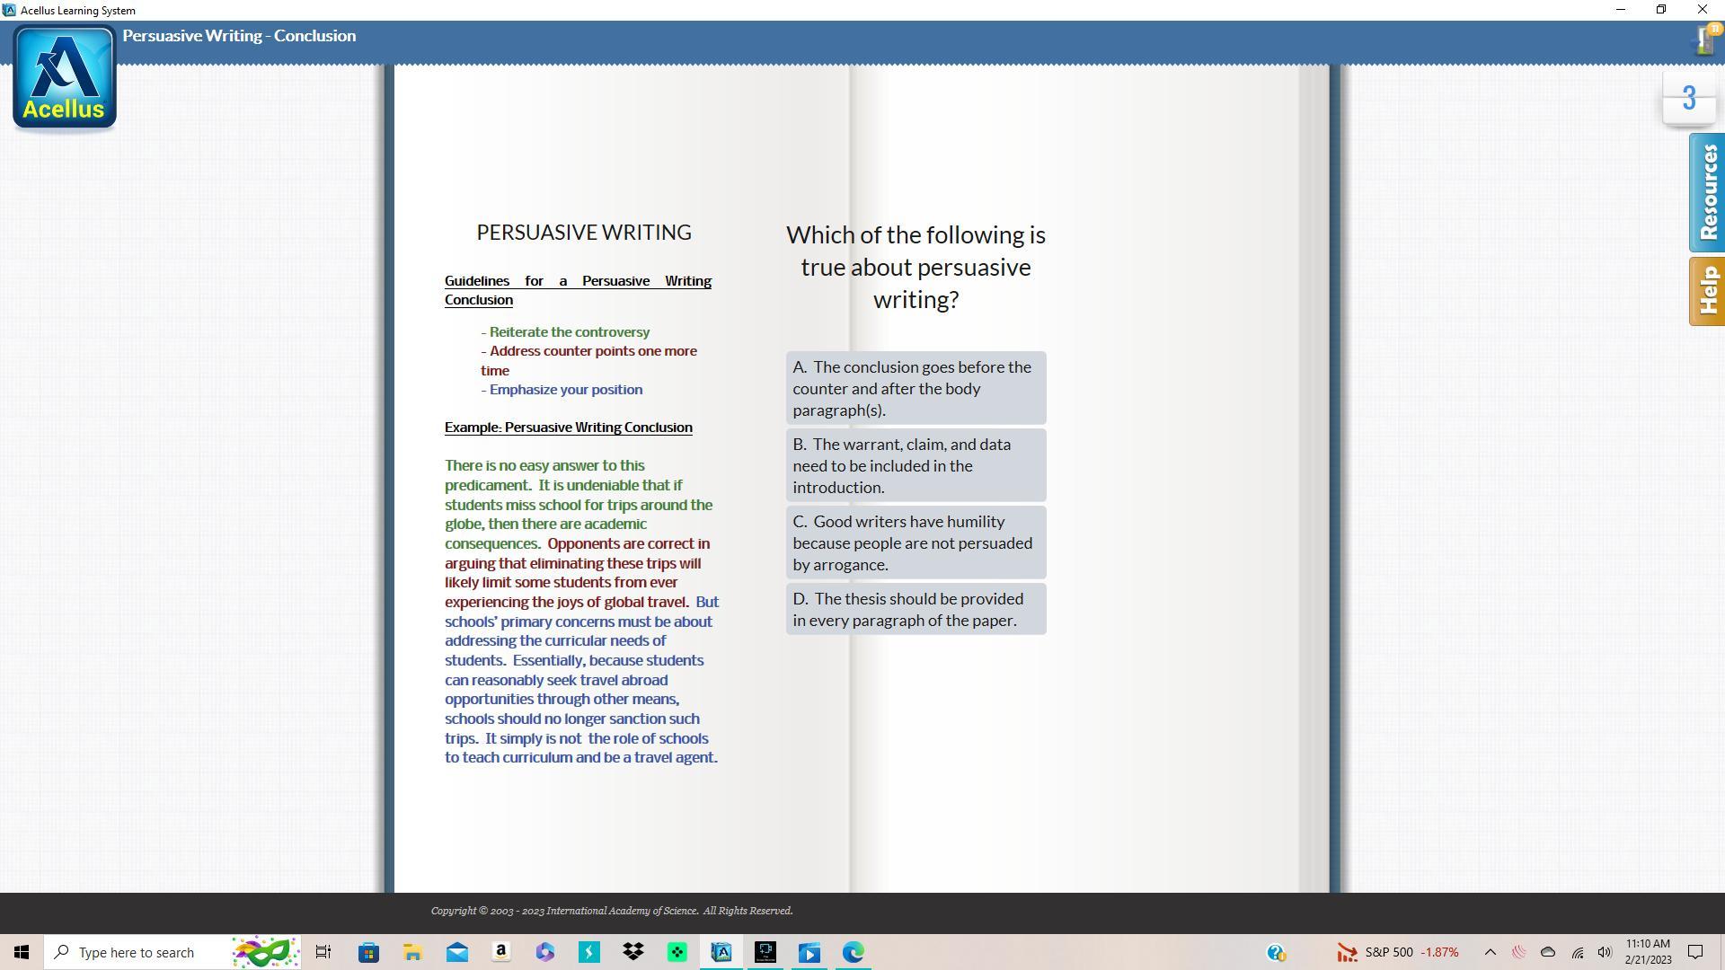Click the exit door icon at top right
Image resolution: width=1725 pixels, height=970 pixels.
tap(1703, 40)
